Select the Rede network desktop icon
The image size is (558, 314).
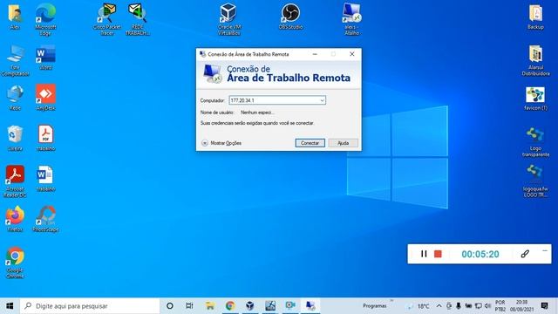point(15,98)
